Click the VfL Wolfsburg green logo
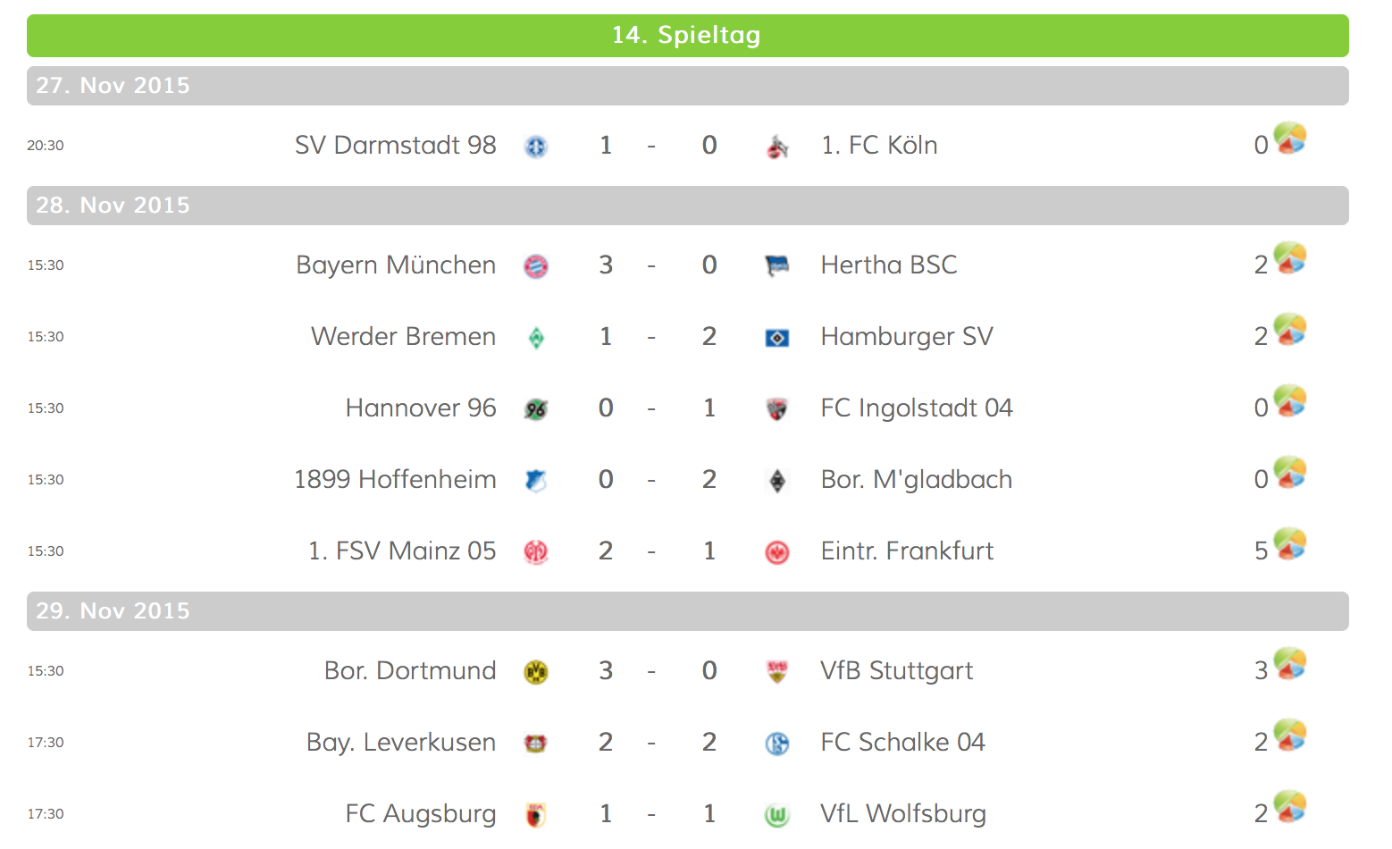The height and width of the screenshot is (849, 1392). coord(777,815)
